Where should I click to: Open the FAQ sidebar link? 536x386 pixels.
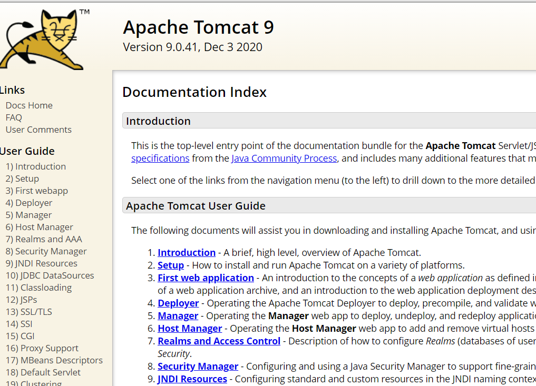(x=14, y=117)
